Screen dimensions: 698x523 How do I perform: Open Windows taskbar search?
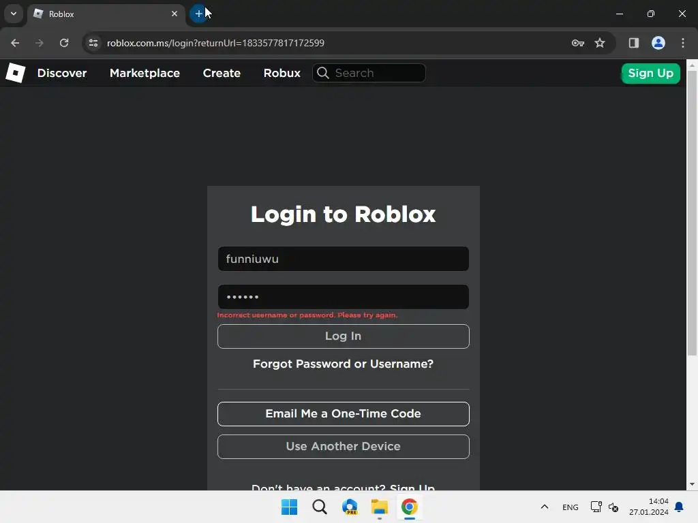pyautogui.click(x=320, y=507)
